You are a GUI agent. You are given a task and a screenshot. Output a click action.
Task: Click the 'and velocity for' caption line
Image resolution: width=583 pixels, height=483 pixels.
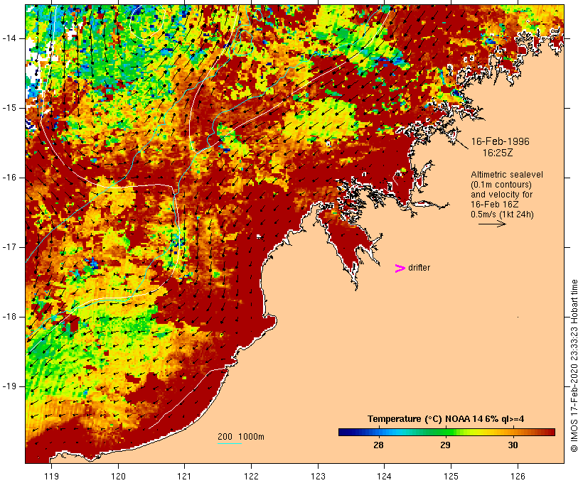(x=501, y=195)
